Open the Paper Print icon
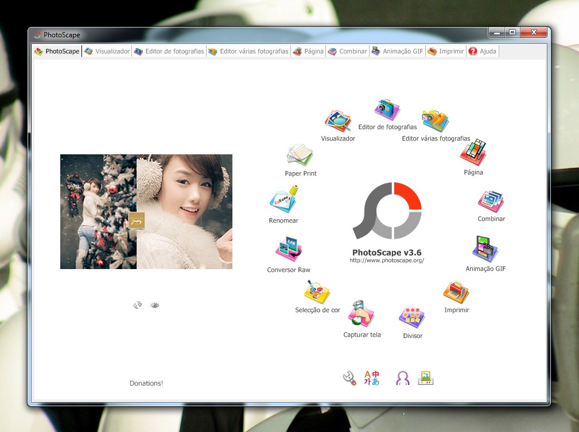The height and width of the screenshot is (432, 579). pos(300,155)
